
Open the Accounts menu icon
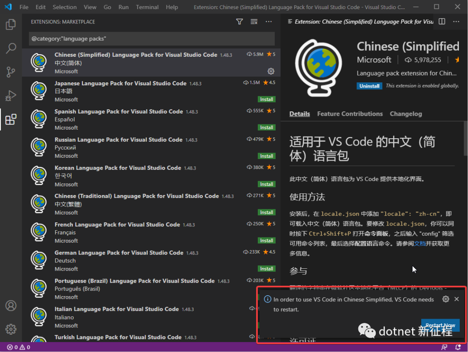[x=11, y=306]
